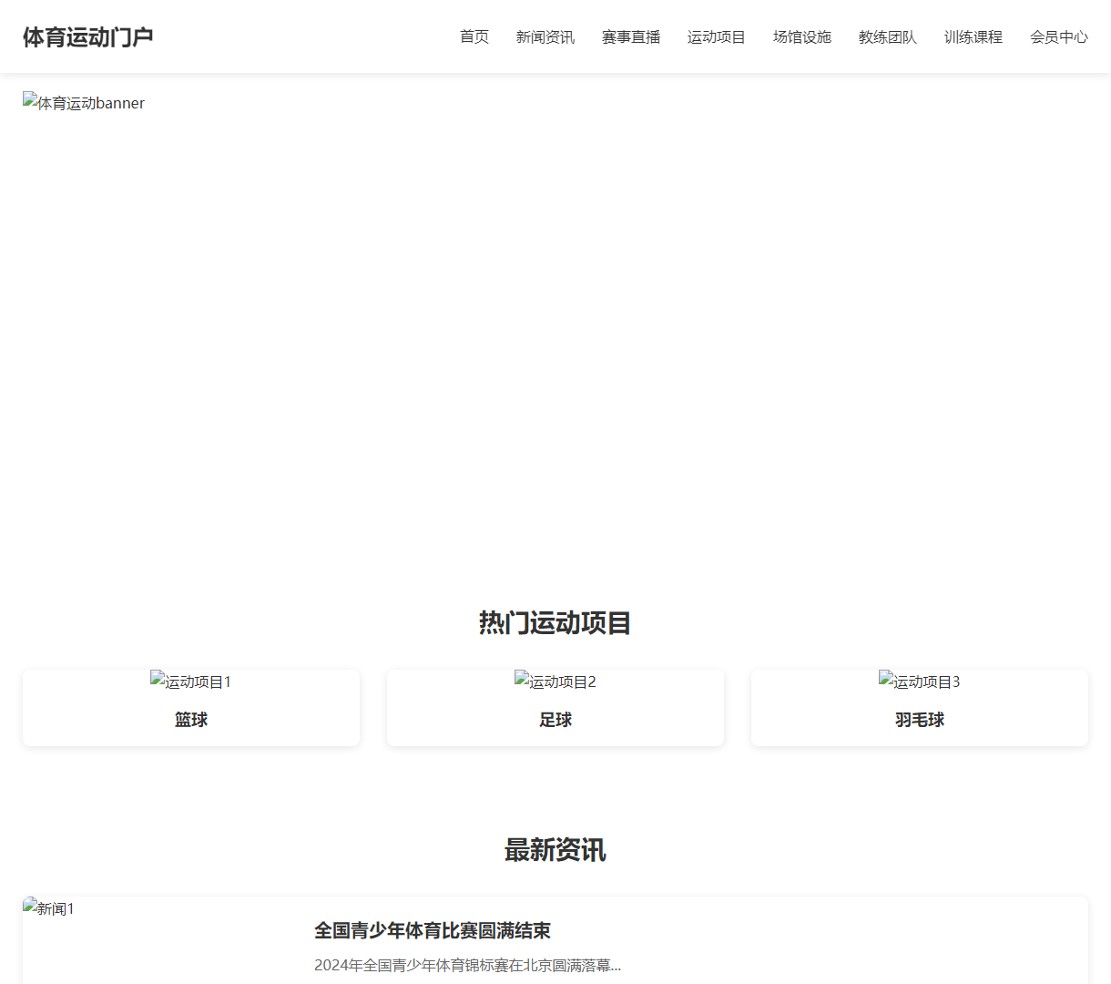Click the 运动项目2 image placeholder
1111x984 pixels.
(555, 681)
